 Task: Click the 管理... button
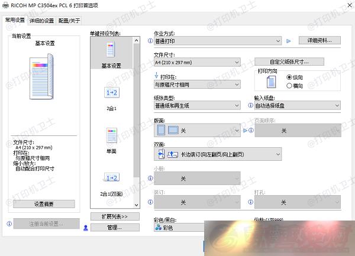click(x=115, y=228)
